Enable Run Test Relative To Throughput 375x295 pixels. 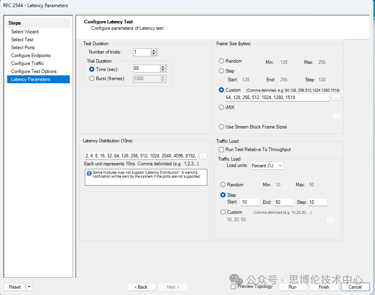[x=222, y=149]
